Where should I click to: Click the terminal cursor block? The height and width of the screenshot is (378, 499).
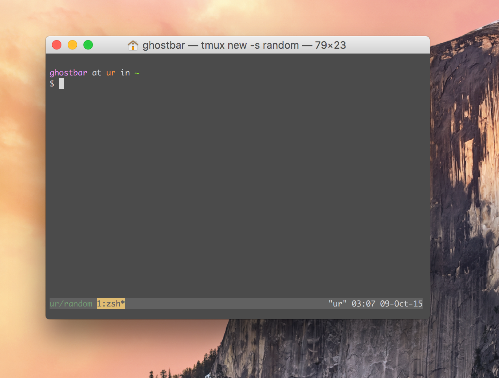pyautogui.click(x=61, y=83)
